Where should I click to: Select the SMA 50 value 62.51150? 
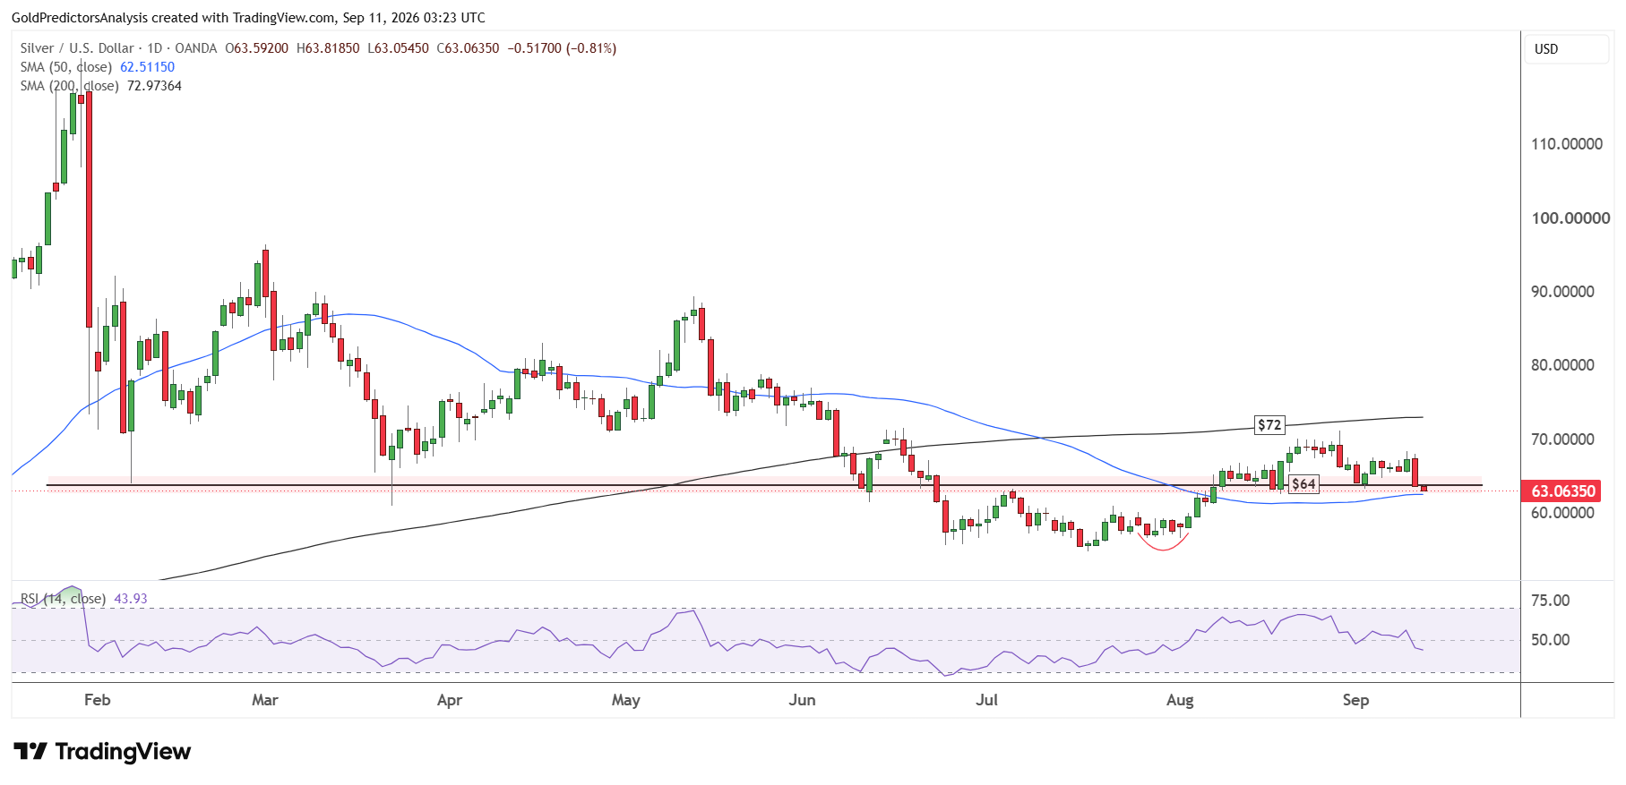148,67
